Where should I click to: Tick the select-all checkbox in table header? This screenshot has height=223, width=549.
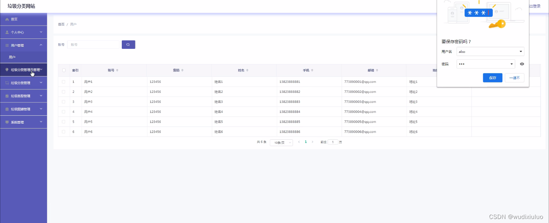coord(64,70)
